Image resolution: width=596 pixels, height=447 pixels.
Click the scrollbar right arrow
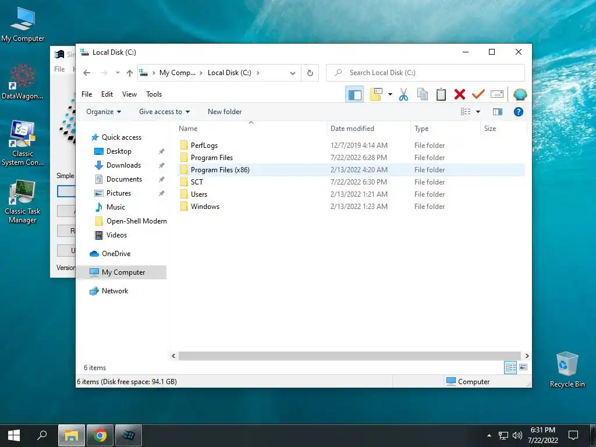527,356
